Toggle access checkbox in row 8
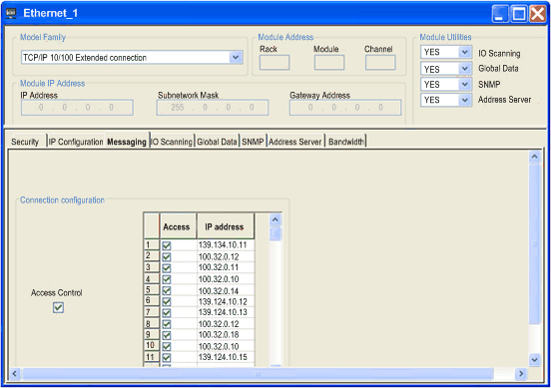This screenshot has width=551, height=388. (167, 324)
